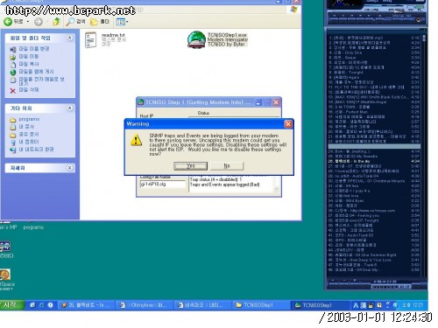The width and height of the screenshot is (438, 328).
Task: Open My Computer link in Other Places
Action: 29,142
